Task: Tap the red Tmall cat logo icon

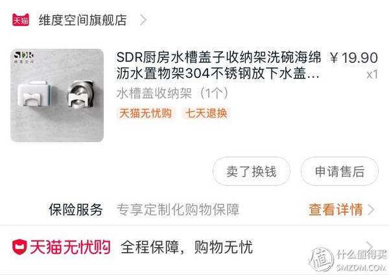Action: 21,20
